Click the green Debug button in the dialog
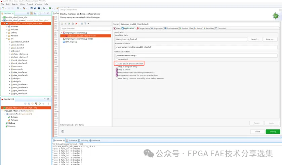This screenshot has height=165, width=282. (x=273, y=131)
